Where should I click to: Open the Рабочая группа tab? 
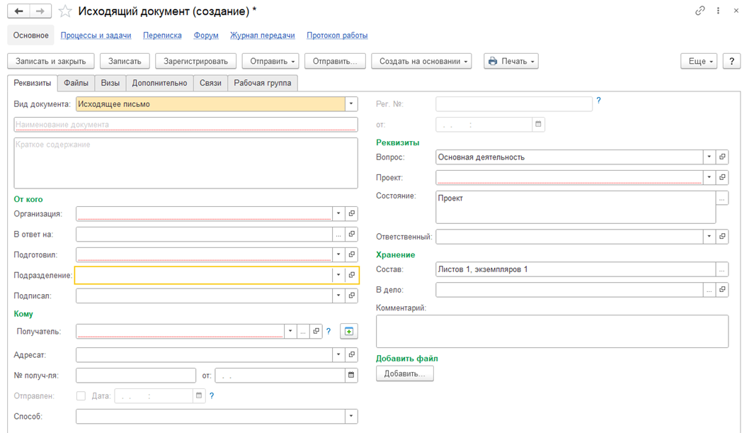coord(263,83)
